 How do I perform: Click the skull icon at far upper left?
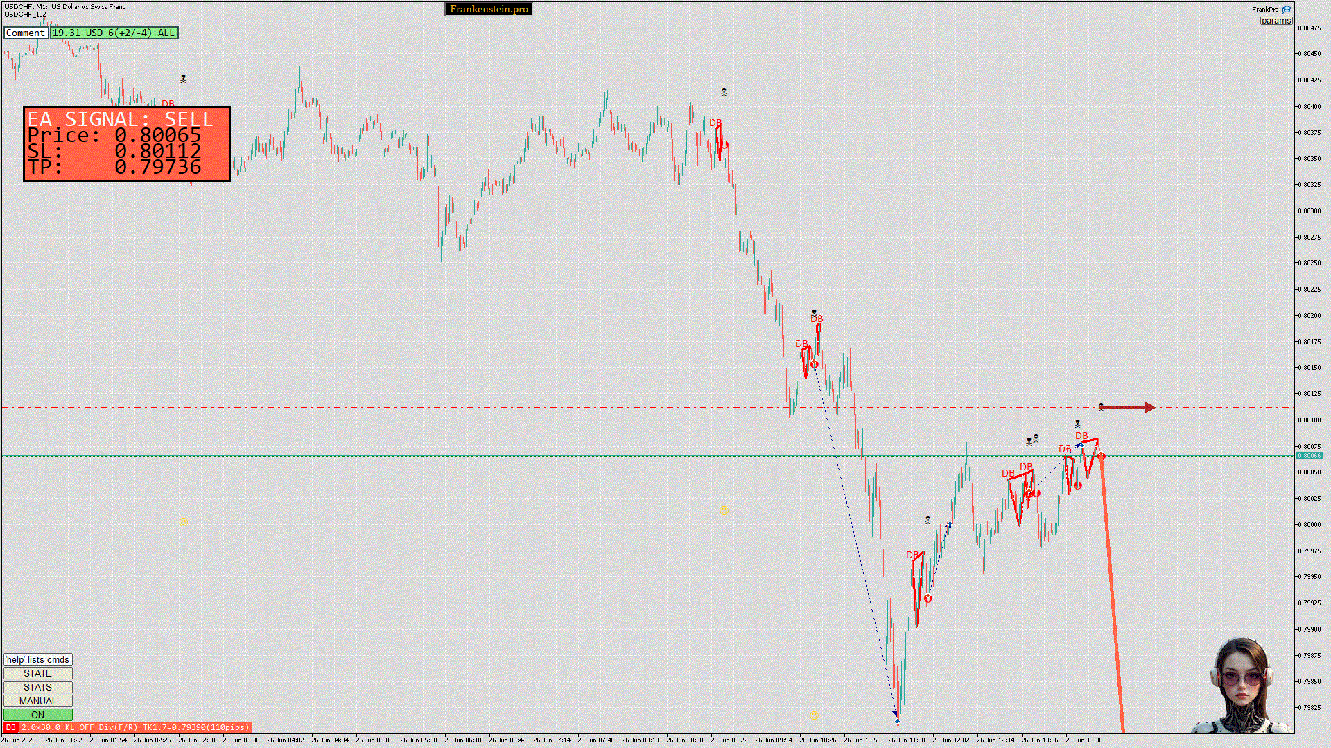(183, 79)
